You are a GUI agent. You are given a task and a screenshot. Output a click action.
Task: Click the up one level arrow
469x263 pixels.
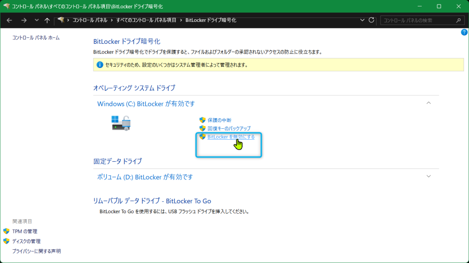pyautogui.click(x=47, y=21)
